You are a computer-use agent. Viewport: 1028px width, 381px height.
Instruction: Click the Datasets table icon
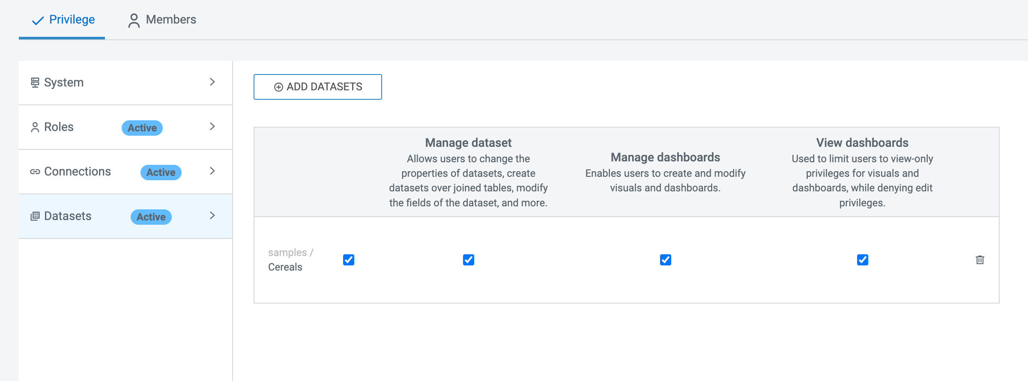point(35,216)
